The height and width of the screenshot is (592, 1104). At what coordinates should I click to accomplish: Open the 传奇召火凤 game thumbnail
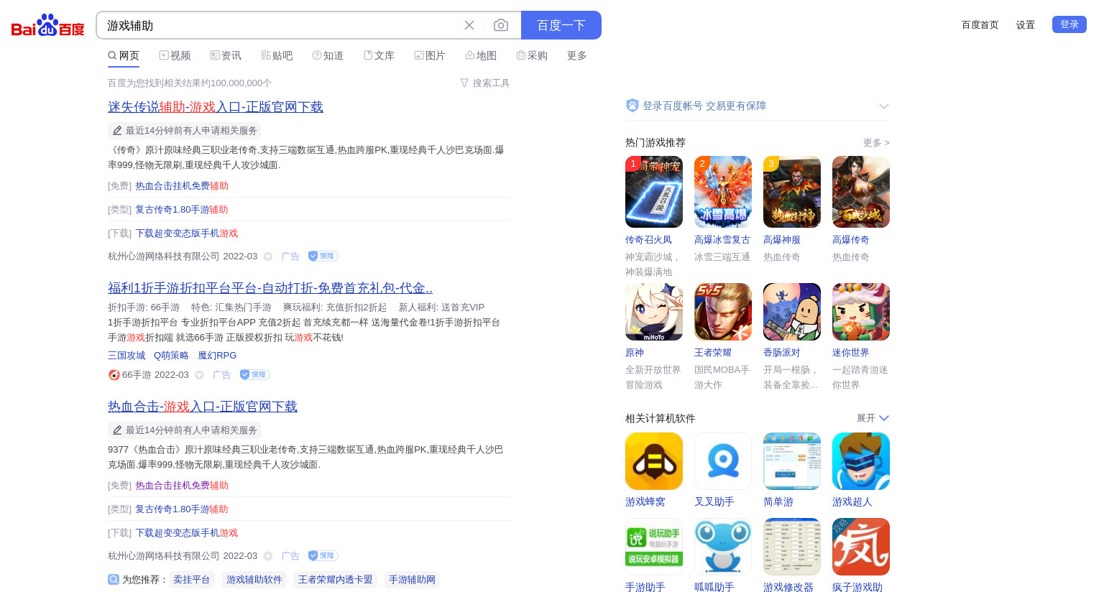pyautogui.click(x=654, y=192)
